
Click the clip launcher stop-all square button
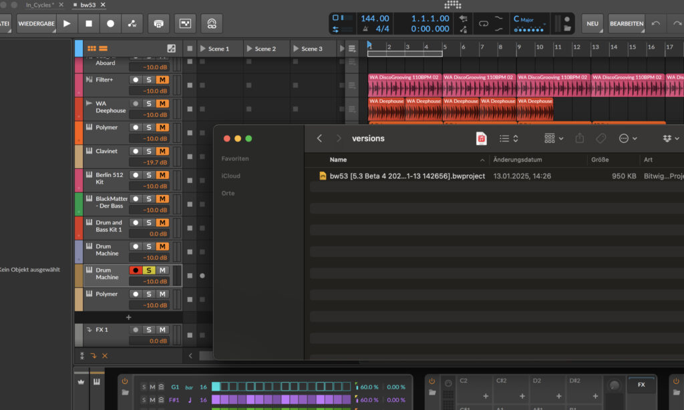(190, 49)
